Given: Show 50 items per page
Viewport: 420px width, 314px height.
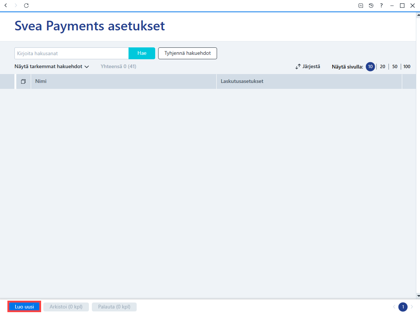Looking at the screenshot, I should [395, 67].
